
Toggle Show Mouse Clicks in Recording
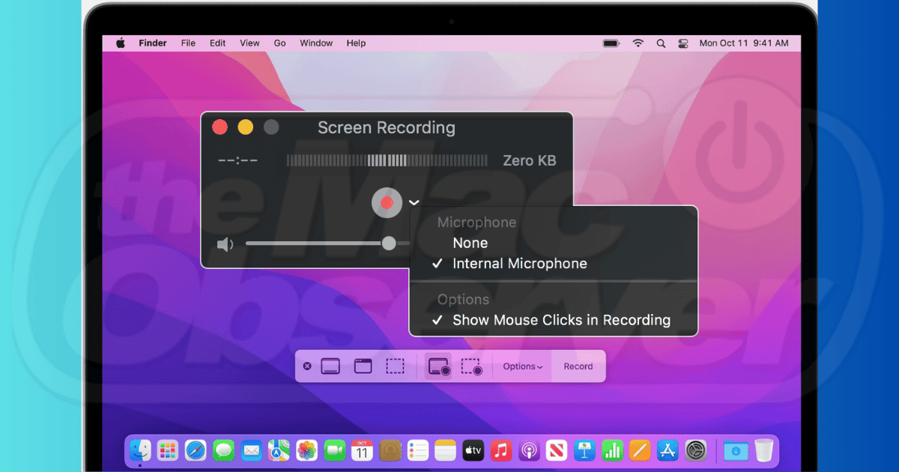pyautogui.click(x=561, y=320)
